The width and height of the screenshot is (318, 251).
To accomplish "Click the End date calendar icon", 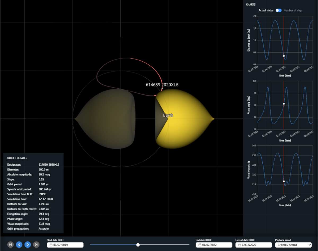I will point(200,245).
